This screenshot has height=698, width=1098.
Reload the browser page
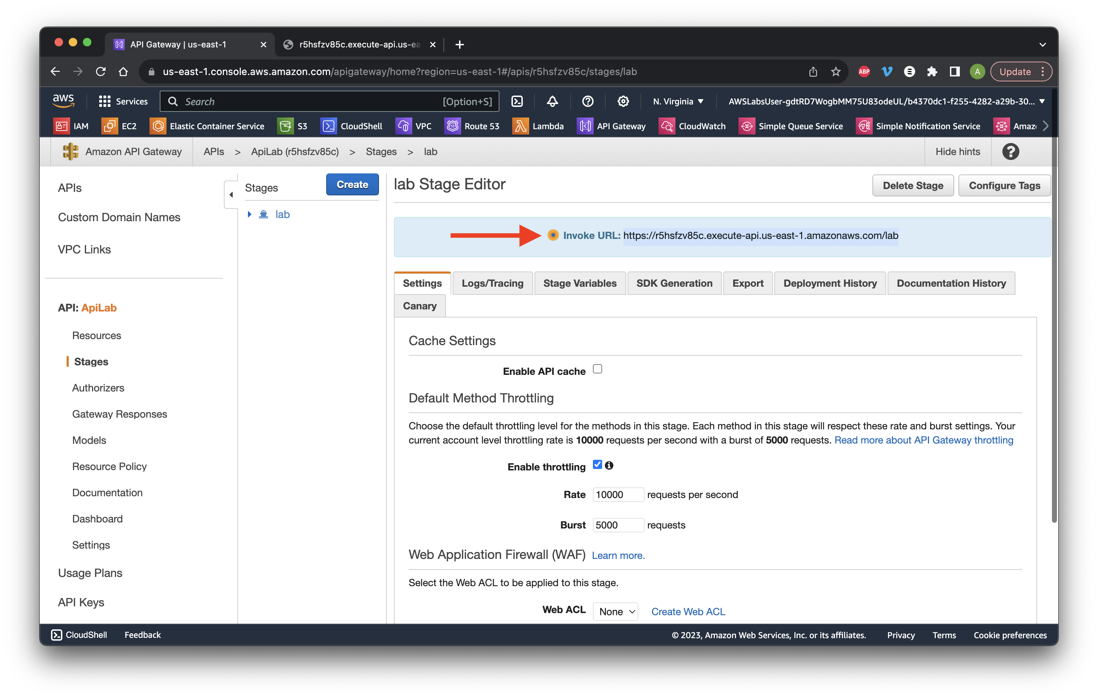pyautogui.click(x=101, y=71)
